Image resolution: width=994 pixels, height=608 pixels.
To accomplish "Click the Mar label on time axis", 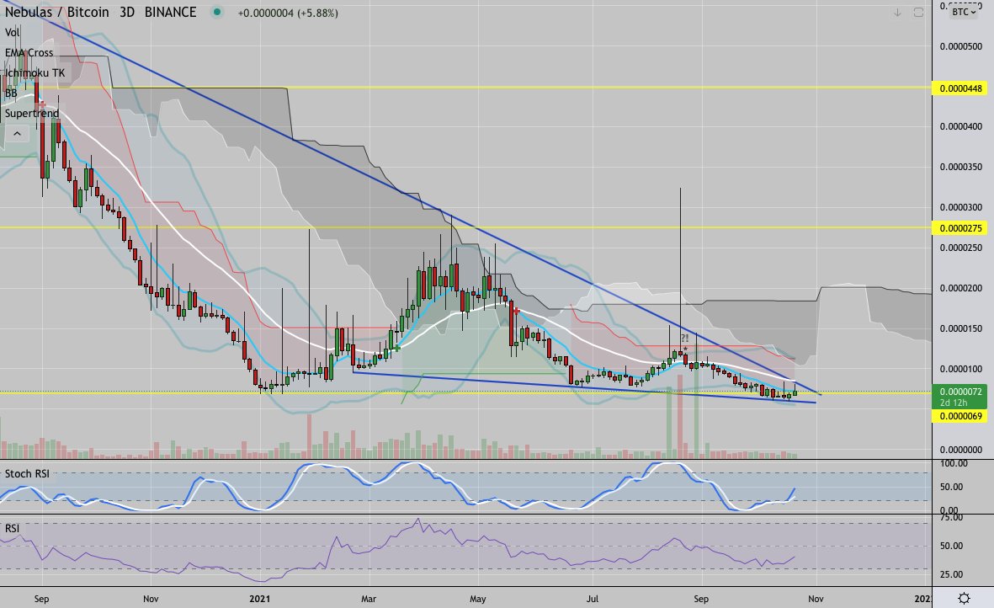I will point(369,599).
